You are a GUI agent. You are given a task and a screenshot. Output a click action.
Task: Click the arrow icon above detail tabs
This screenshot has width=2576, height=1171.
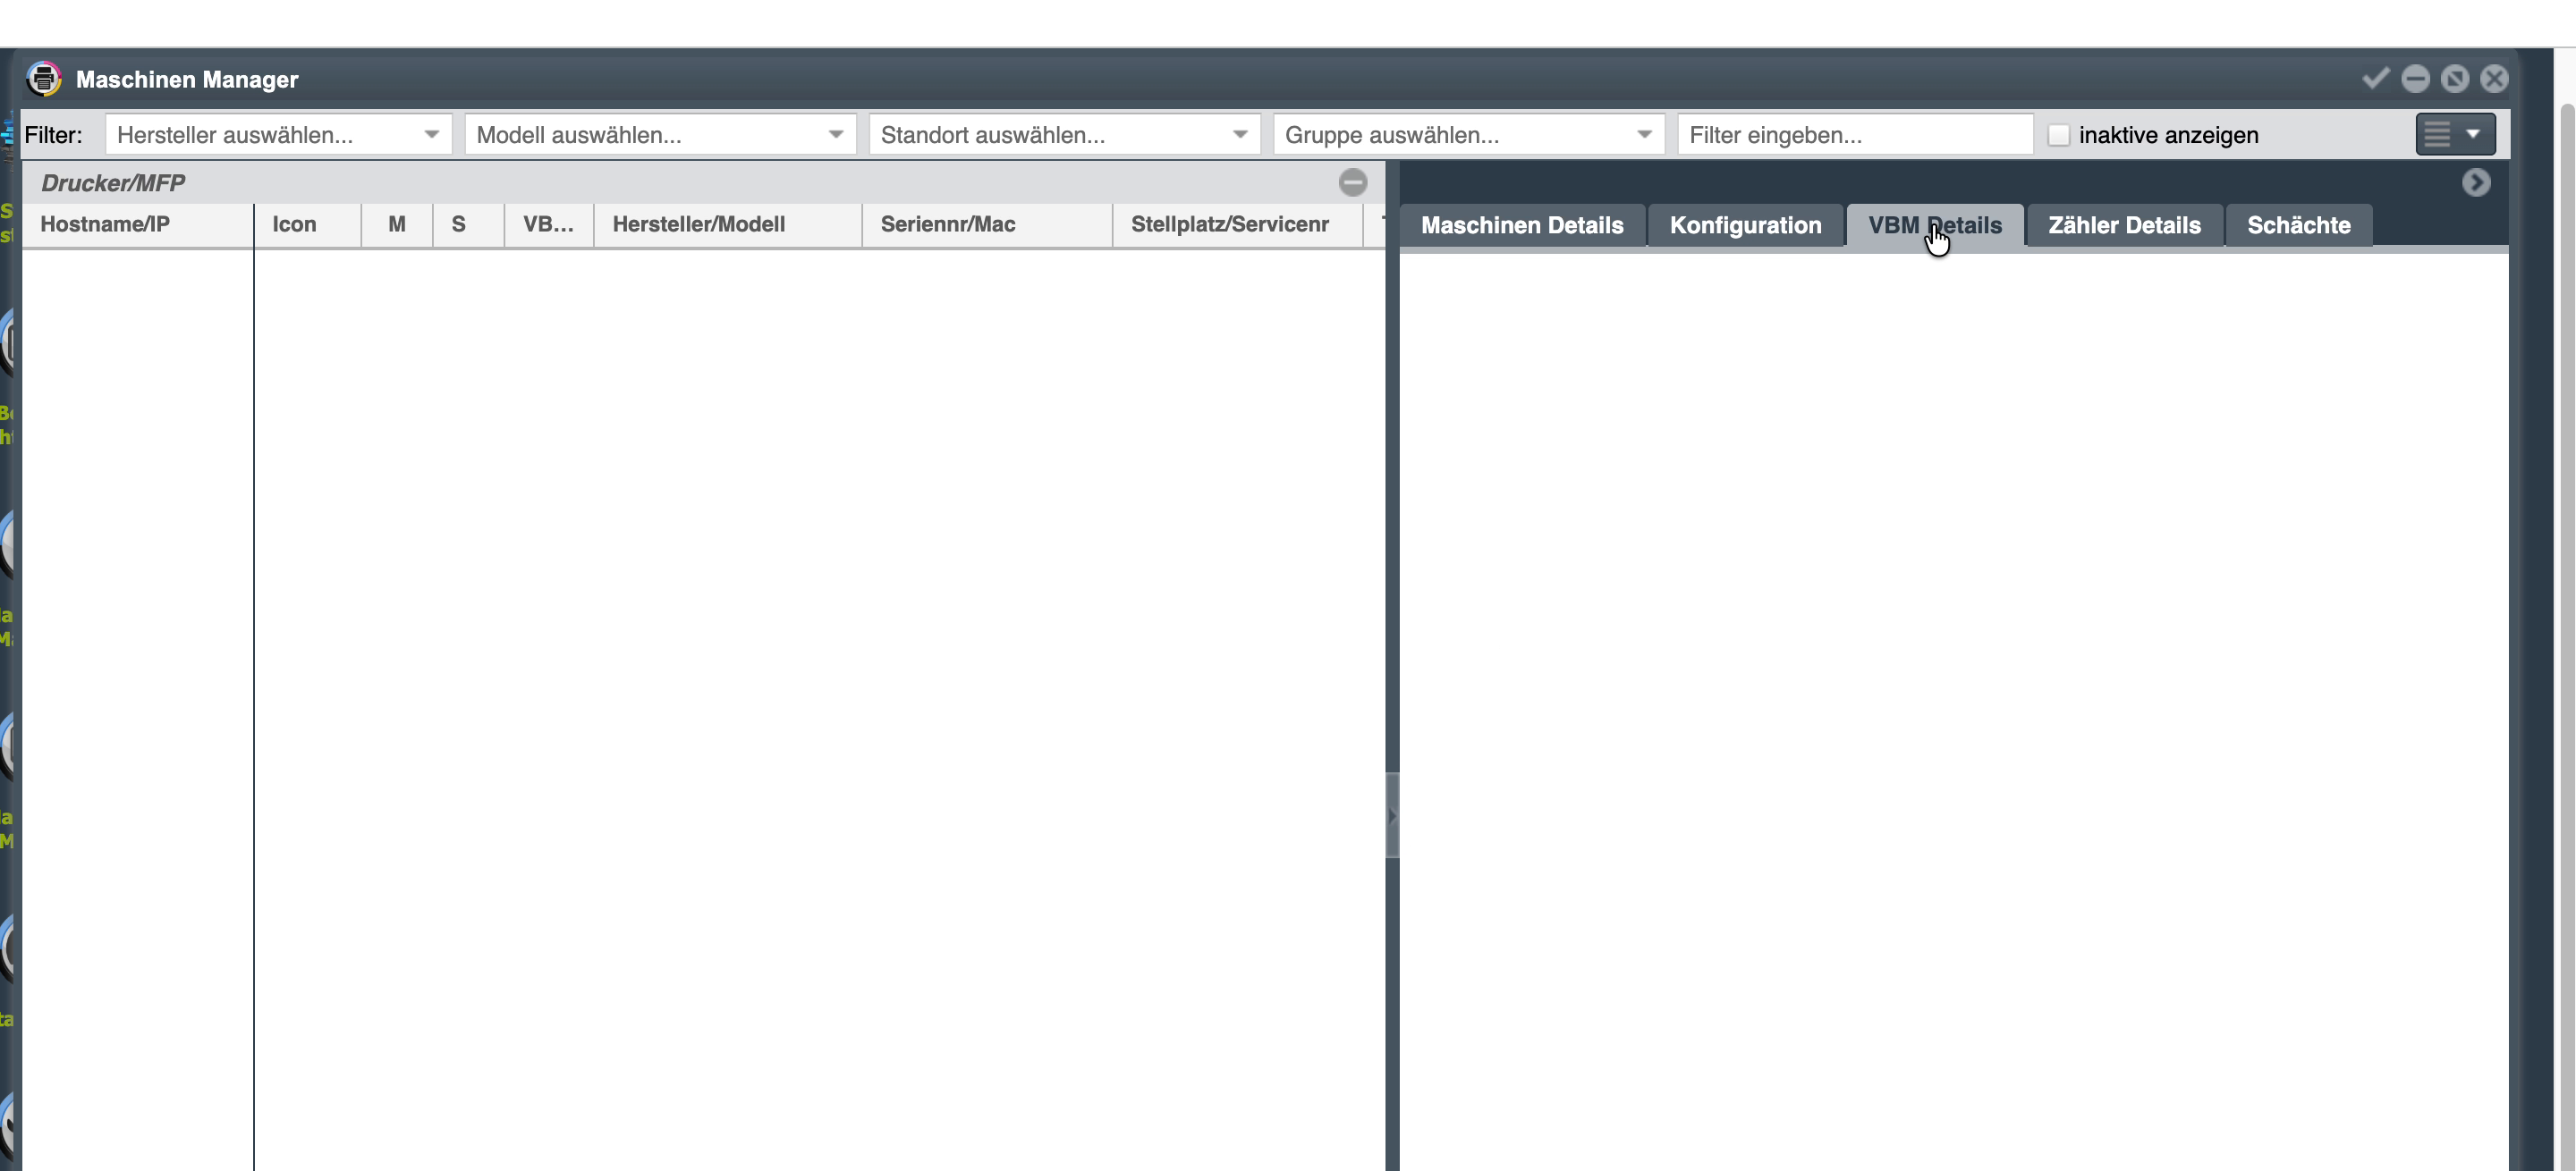click(x=2476, y=181)
